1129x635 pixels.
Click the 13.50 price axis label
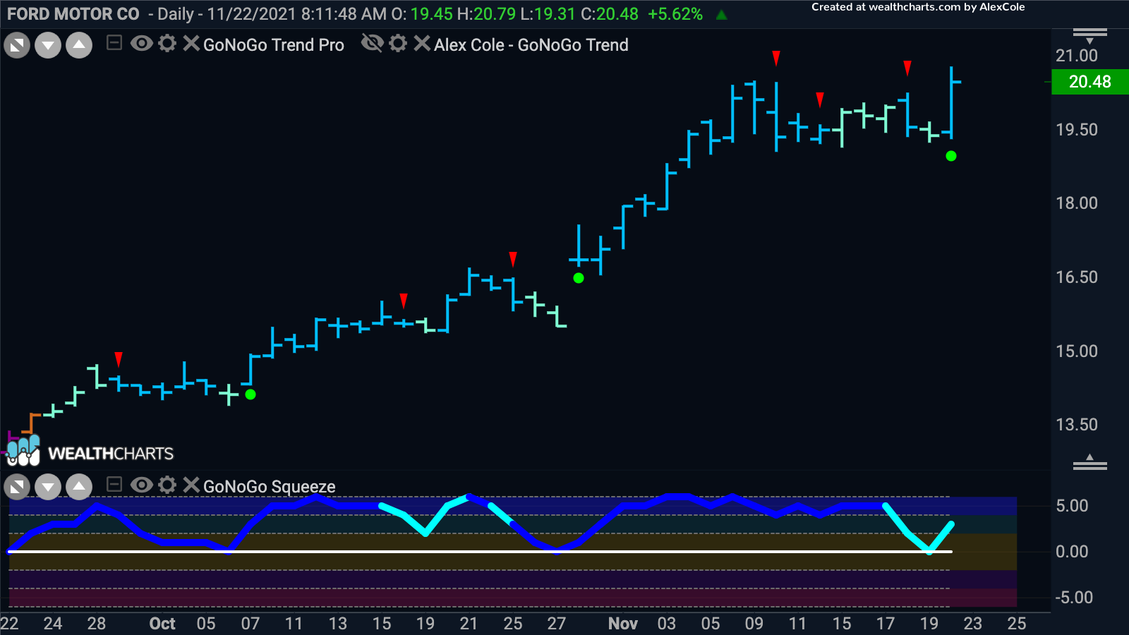coord(1077,425)
